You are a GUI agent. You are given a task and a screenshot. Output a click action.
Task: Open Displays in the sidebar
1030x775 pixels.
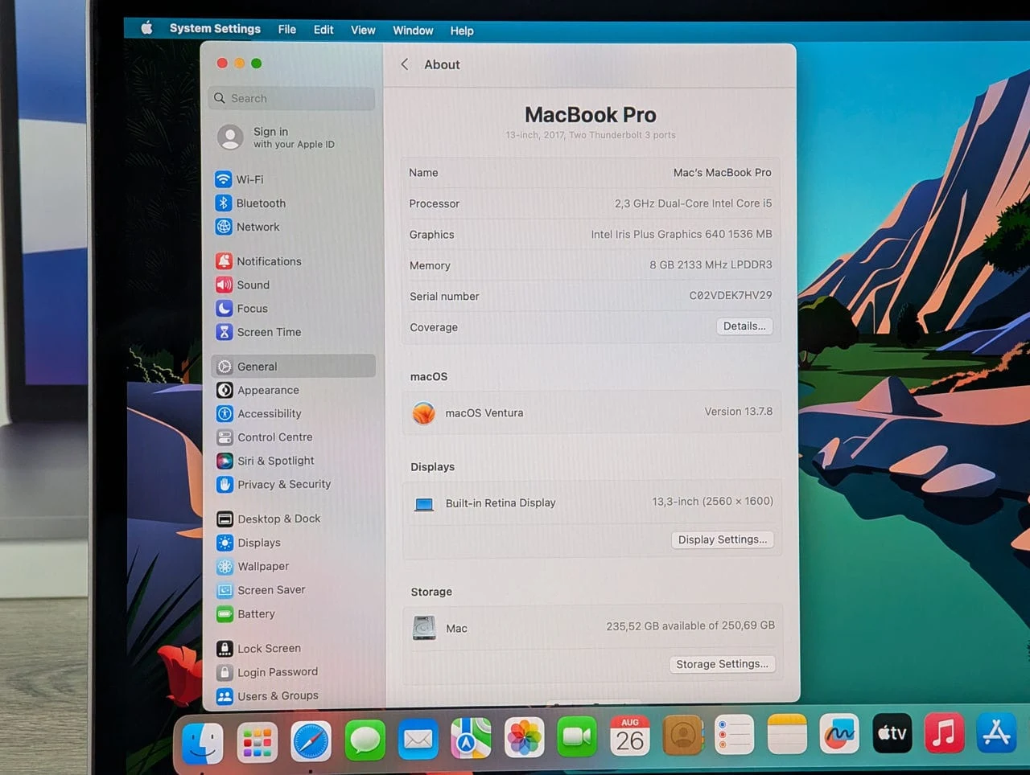[249, 543]
